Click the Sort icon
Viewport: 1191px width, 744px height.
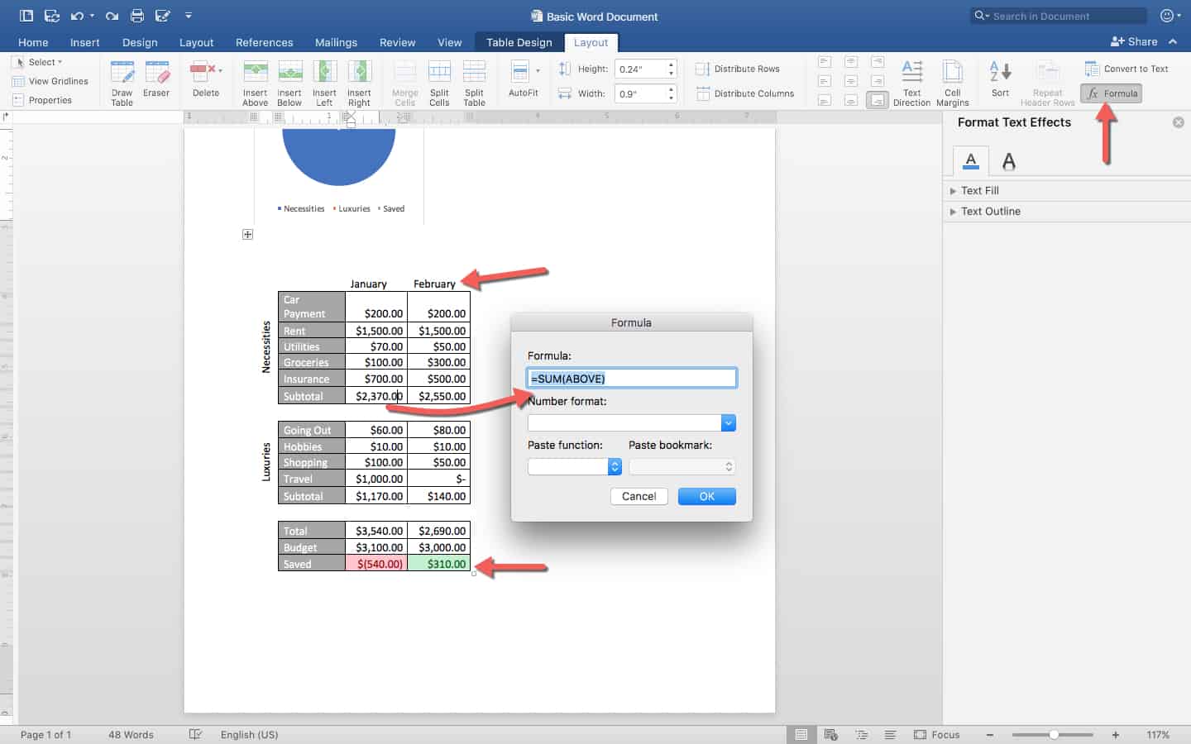coord(1000,81)
